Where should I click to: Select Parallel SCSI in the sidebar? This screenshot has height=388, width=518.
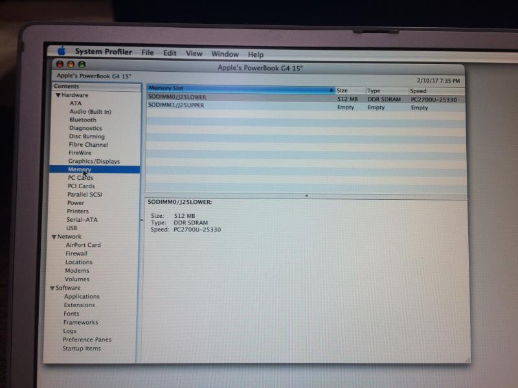click(85, 195)
